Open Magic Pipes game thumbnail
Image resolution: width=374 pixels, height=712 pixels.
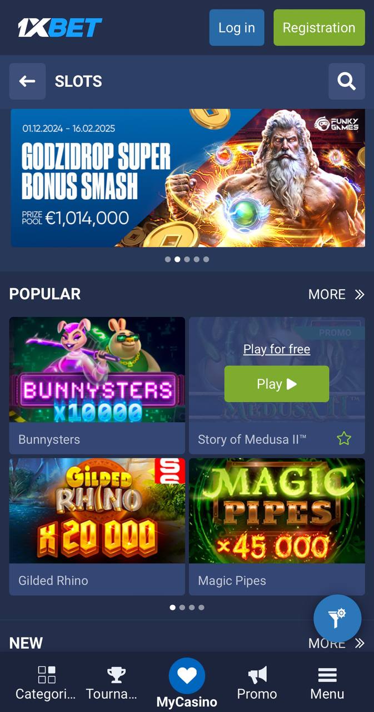pyautogui.click(x=277, y=511)
